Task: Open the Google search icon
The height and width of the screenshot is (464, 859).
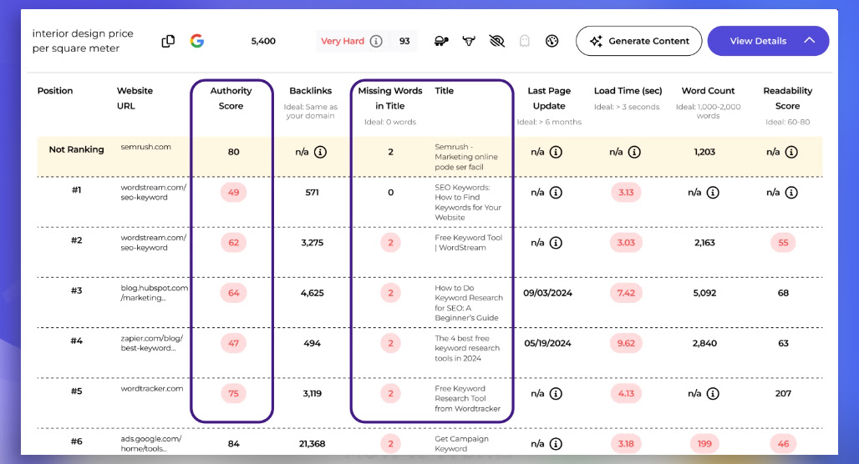Action: (x=197, y=41)
